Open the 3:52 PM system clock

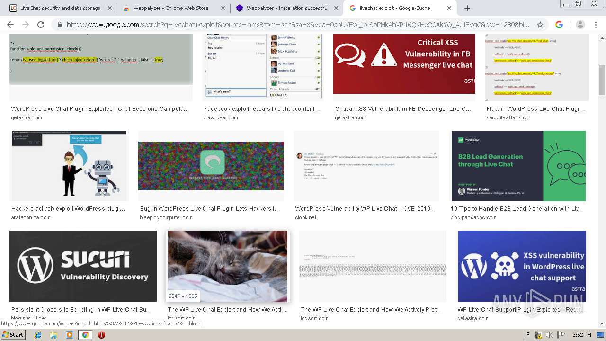[581, 334]
